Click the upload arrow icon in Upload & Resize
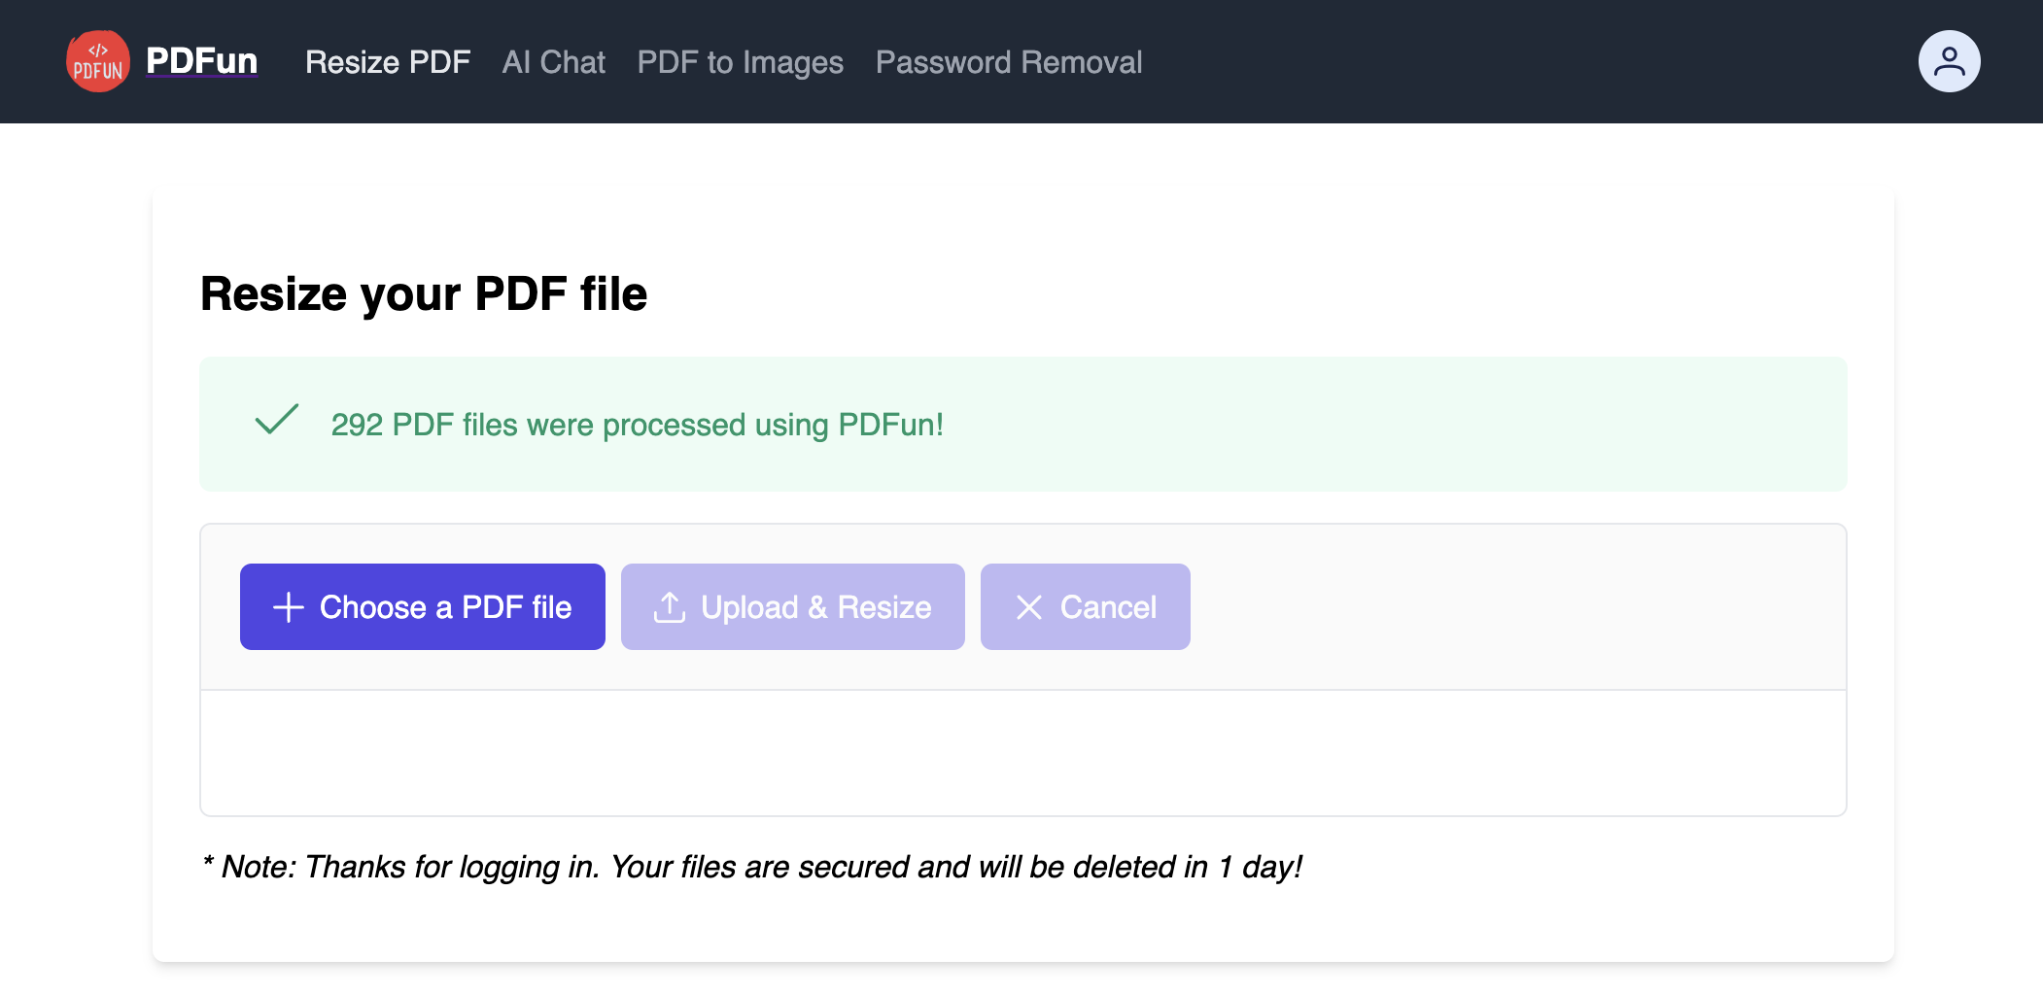Viewport: 2043px width, 994px height. (x=668, y=606)
